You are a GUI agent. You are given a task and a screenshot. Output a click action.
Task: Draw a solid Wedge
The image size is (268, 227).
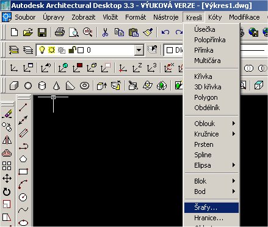pyautogui.click(x=70, y=86)
